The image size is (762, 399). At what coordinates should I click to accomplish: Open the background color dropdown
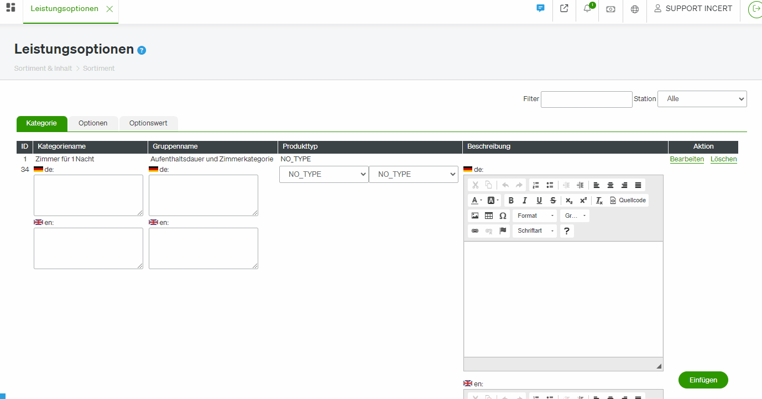click(x=493, y=201)
